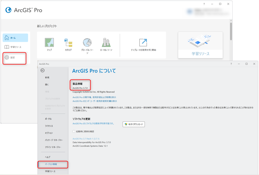Open Learning Resources (学習リソース) book sidebar item
The height and width of the screenshot is (175, 259).
[x=15, y=47]
